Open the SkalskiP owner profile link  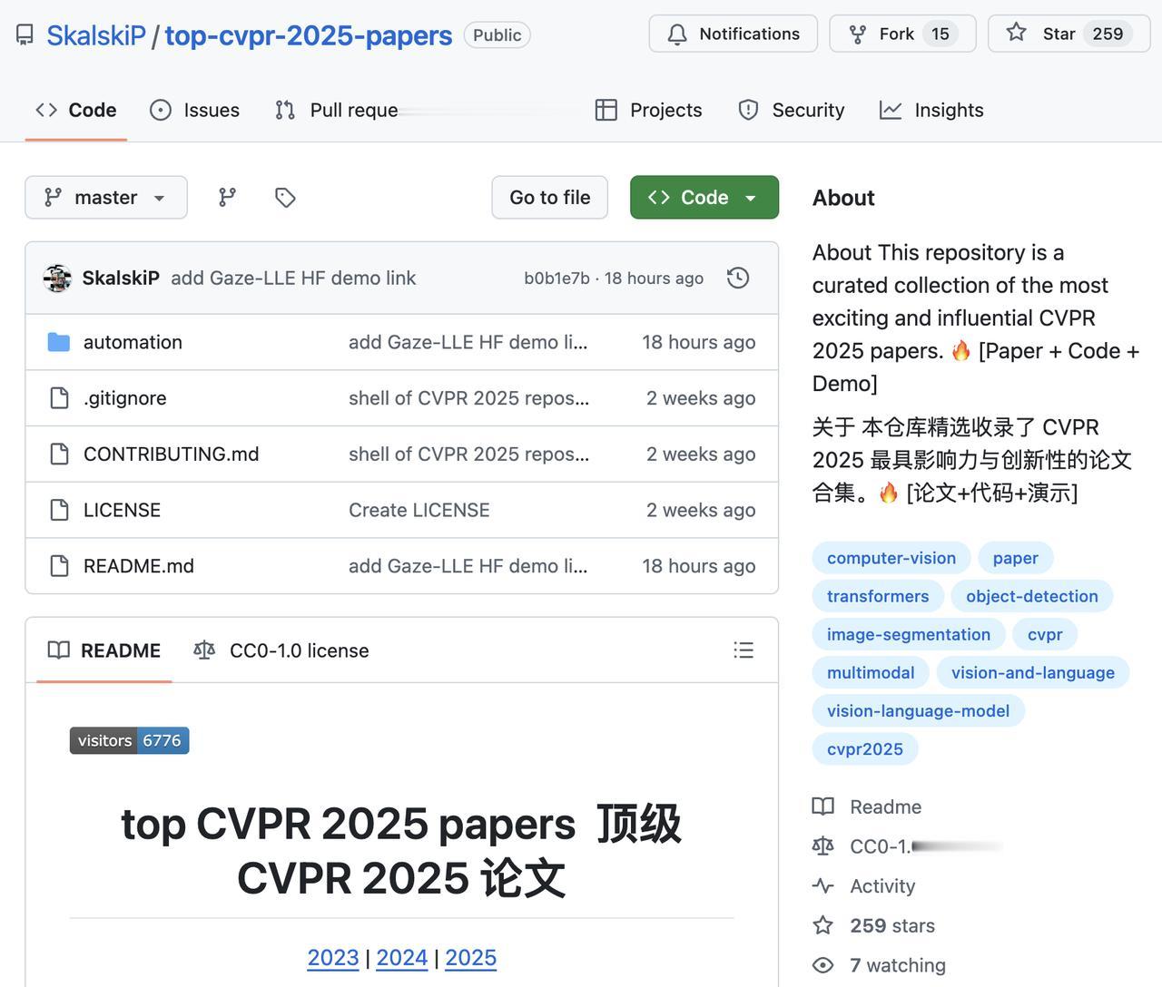pos(96,34)
